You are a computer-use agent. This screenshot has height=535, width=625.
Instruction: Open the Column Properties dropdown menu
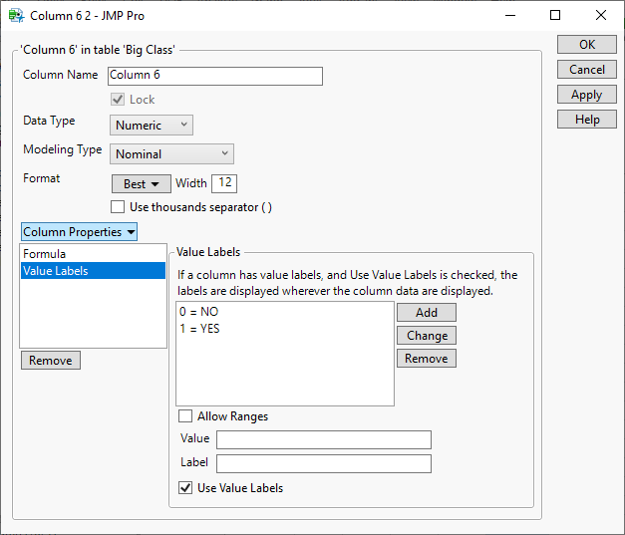[79, 232]
